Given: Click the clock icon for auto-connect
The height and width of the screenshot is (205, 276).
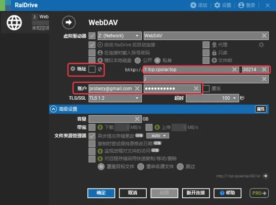Looking at the screenshot, I should [100, 45].
